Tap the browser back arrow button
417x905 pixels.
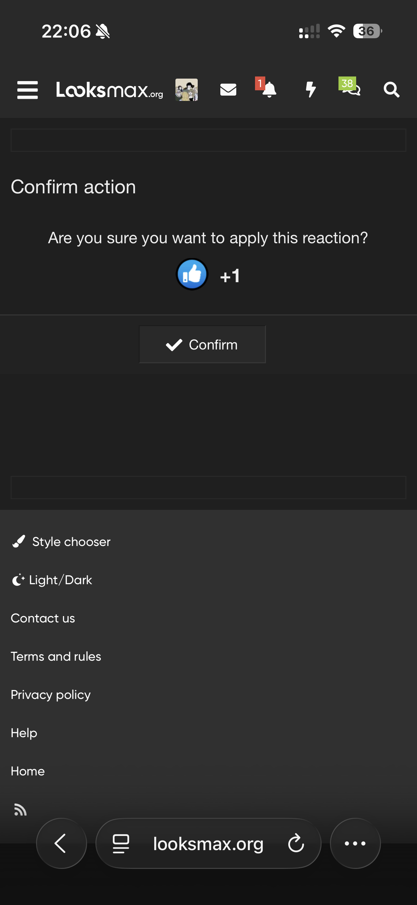62,843
